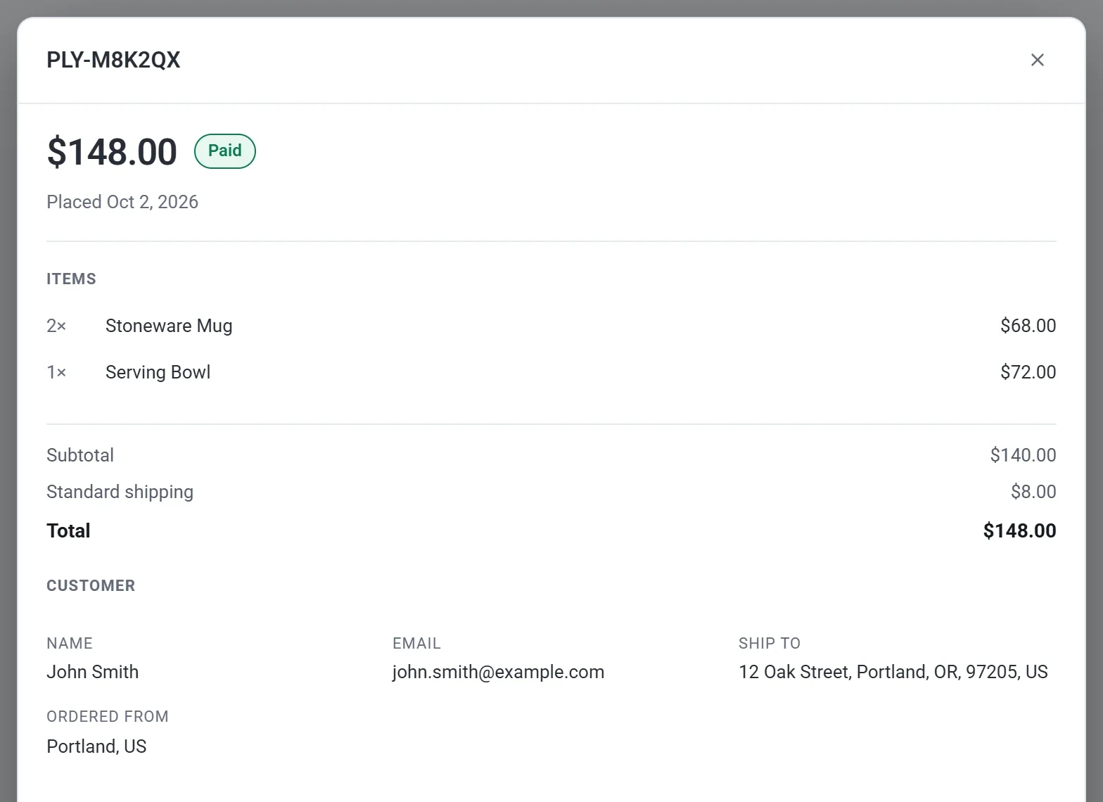Click the $72.00 Serving Bowl price

1028,372
